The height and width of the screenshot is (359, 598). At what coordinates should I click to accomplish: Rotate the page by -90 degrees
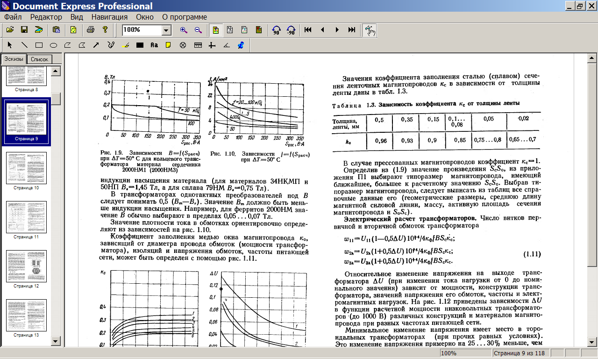(291, 30)
